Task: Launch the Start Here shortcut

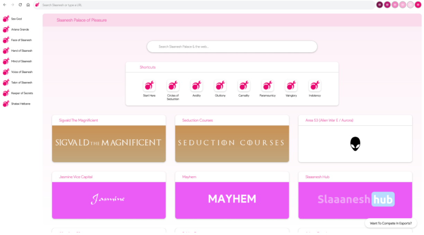Action: point(149,85)
